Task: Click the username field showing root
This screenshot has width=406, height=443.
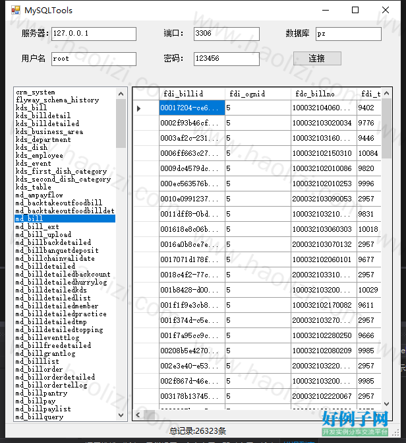Action: click(x=94, y=59)
